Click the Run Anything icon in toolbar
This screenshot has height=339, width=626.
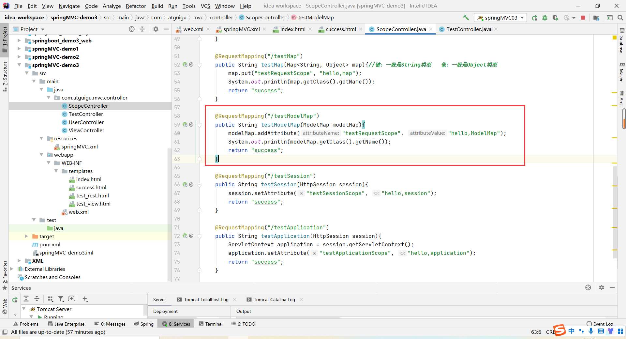610,18
